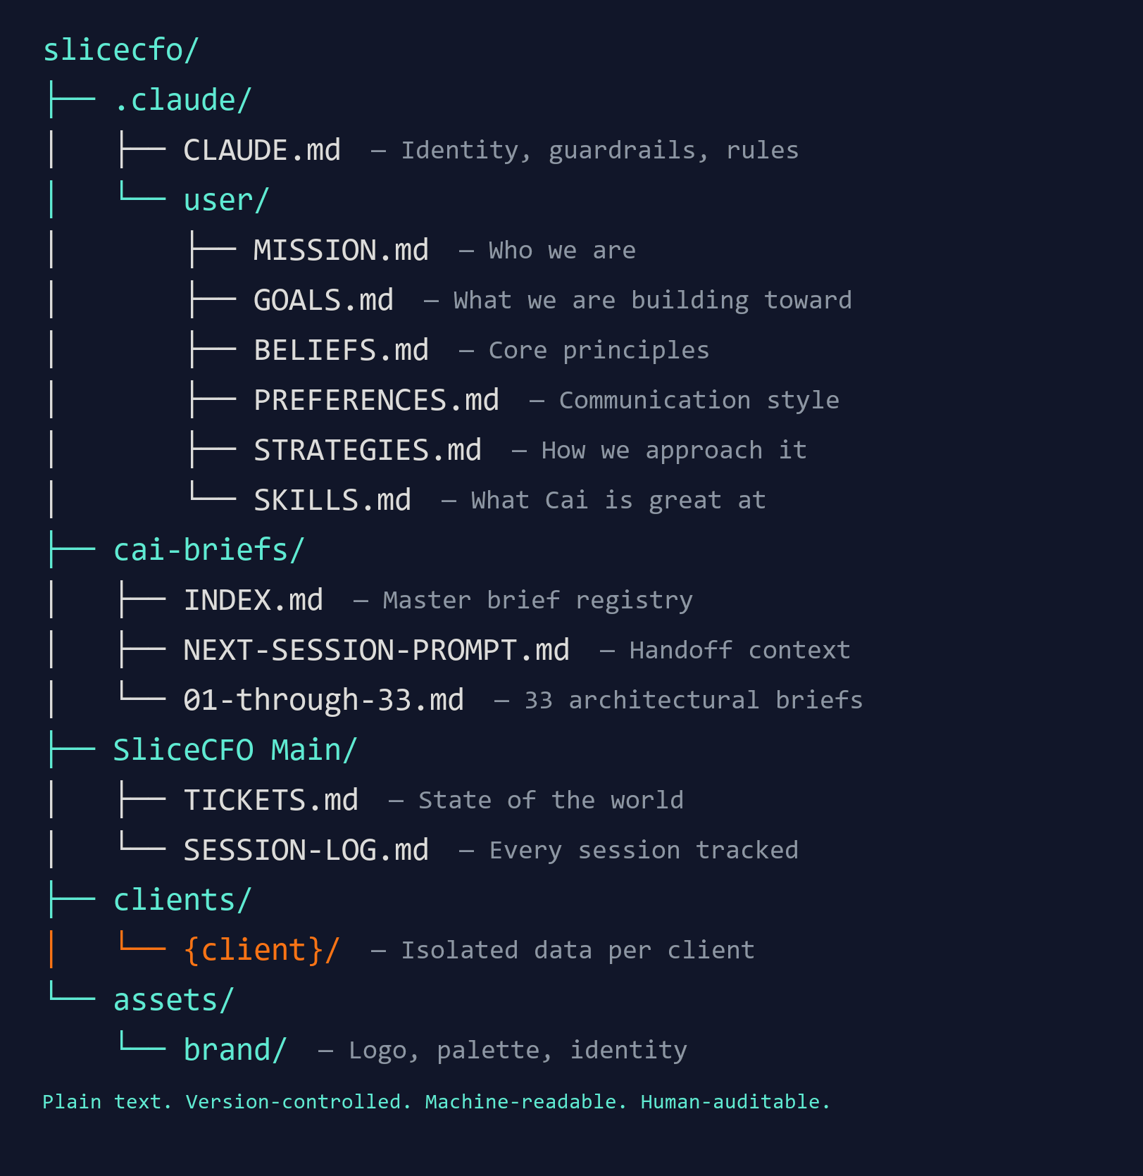Viewport: 1143px width, 1176px height.
Task: Select NEXT-SESSION-PROMPT.md file
Action: click(x=376, y=650)
